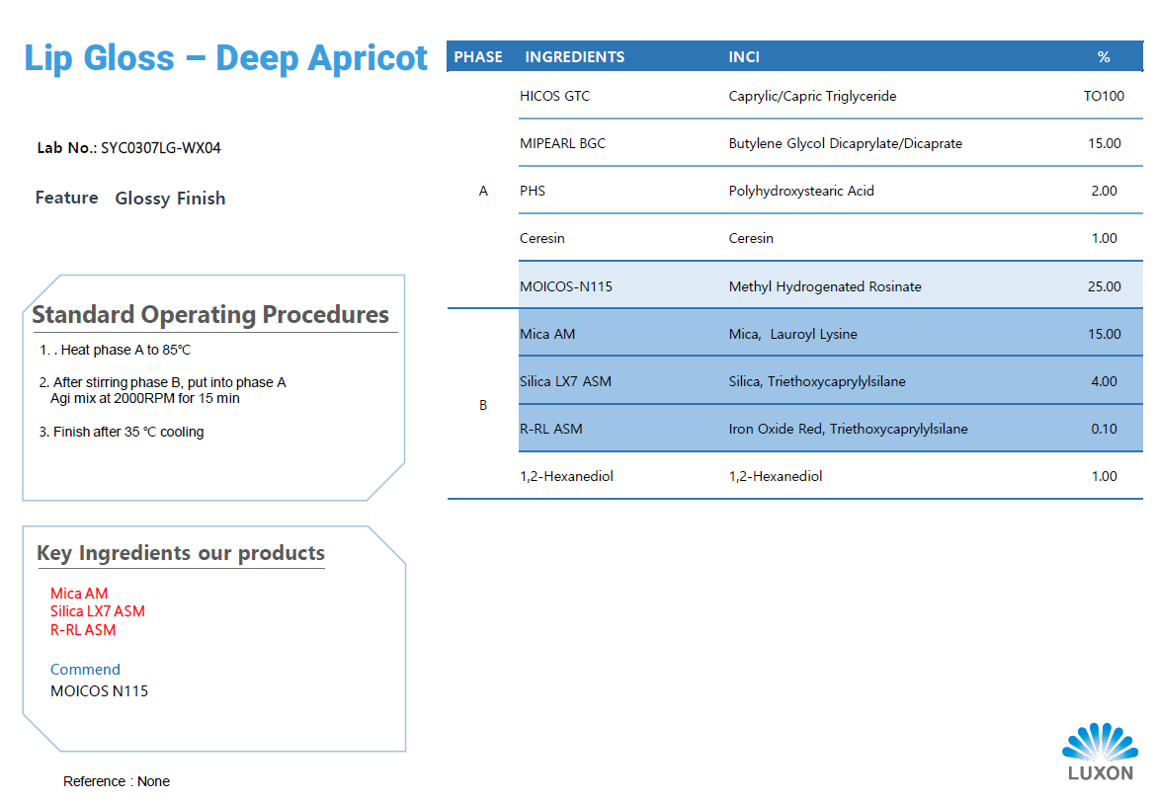1156x803 pixels.
Task: Click the LUXON logo
Action: (x=1100, y=753)
